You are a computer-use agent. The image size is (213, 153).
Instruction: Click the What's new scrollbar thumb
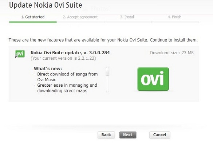click(x=107, y=71)
